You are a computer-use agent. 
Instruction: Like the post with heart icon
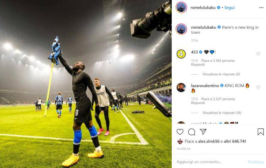tap(180, 132)
